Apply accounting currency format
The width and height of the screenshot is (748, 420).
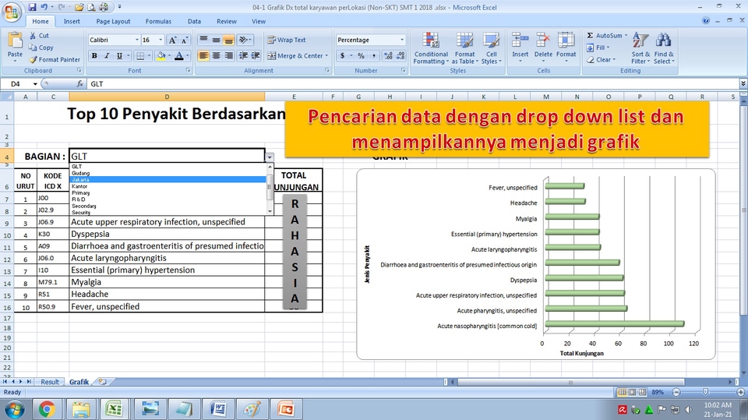click(x=343, y=56)
